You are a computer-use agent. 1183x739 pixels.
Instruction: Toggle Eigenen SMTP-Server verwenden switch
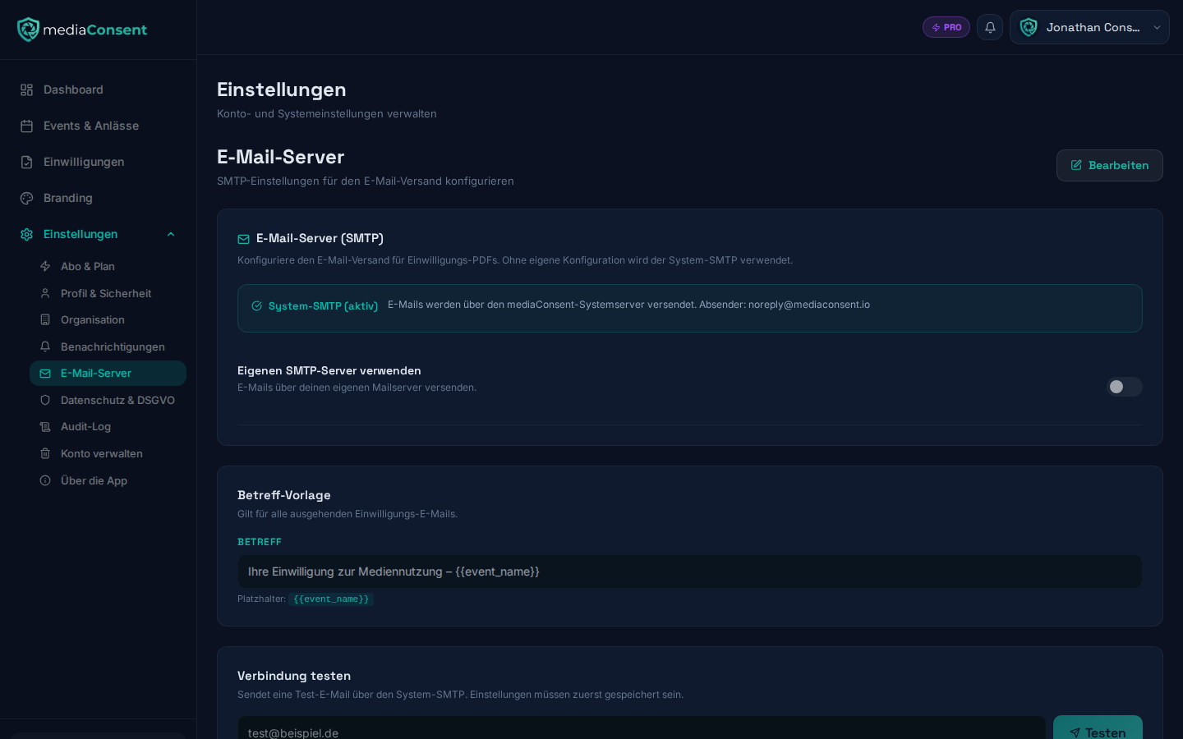1124,387
